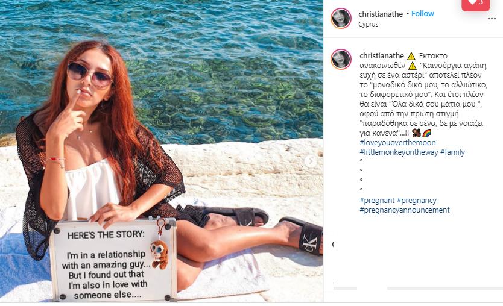Click the first warning emoji in caption

click(x=411, y=56)
